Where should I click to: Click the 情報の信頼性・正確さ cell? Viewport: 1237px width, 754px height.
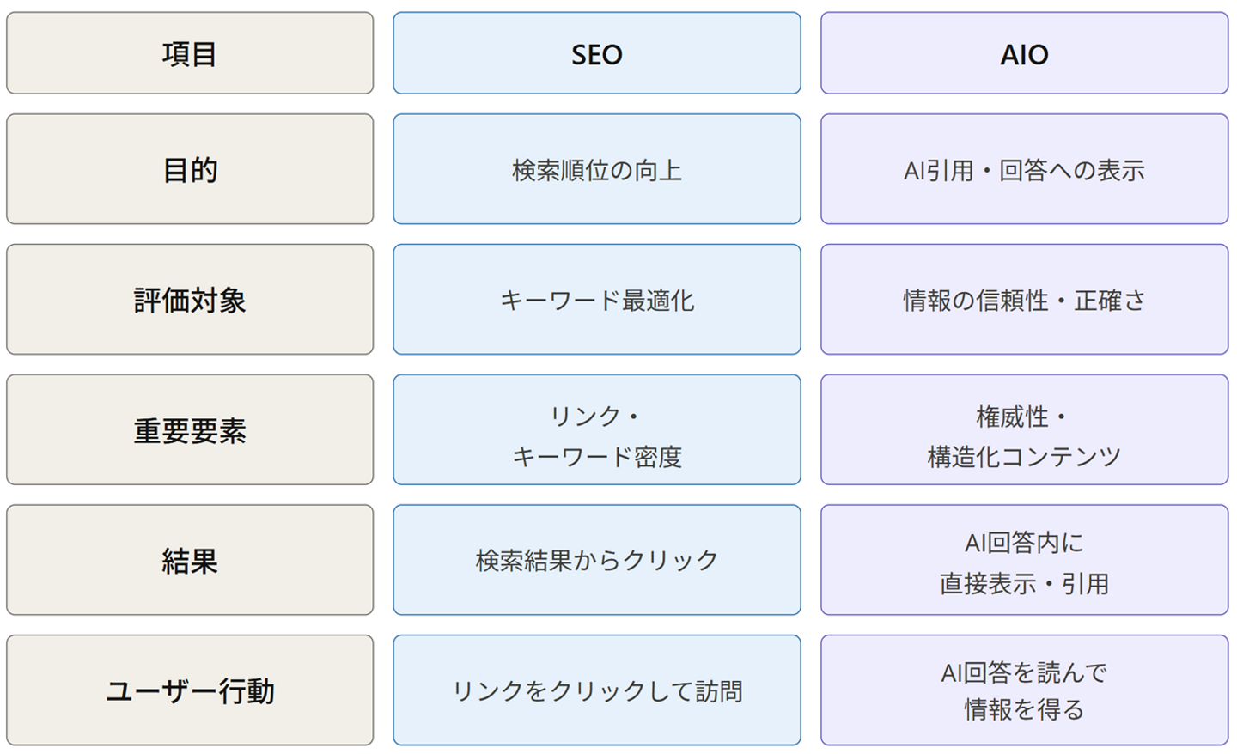[1024, 300]
